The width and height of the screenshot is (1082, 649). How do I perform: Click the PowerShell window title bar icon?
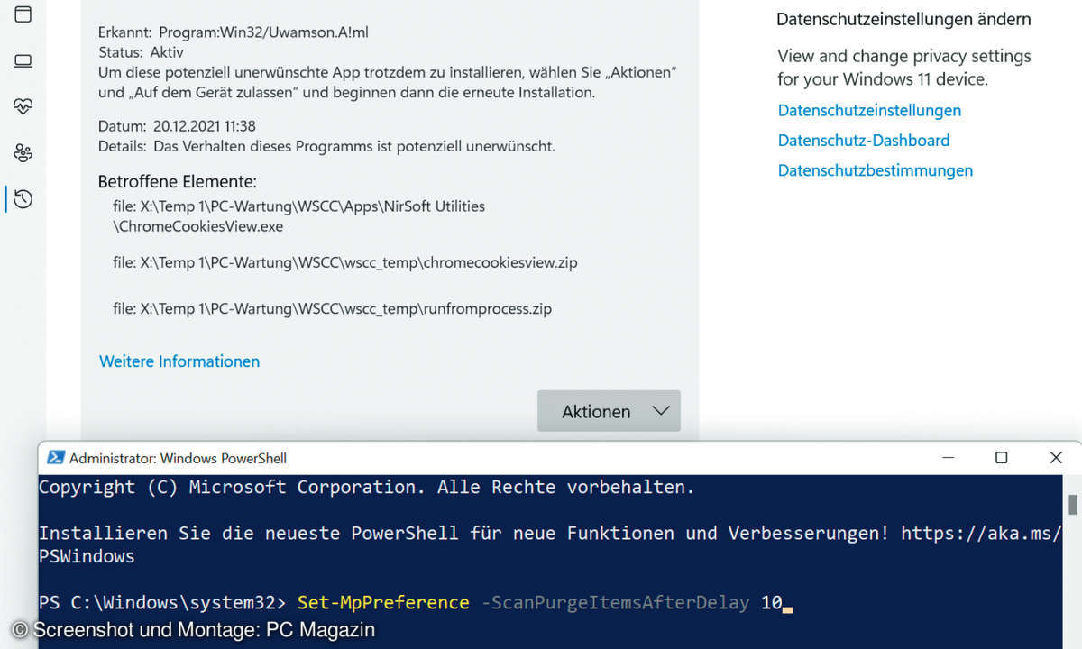pos(56,458)
